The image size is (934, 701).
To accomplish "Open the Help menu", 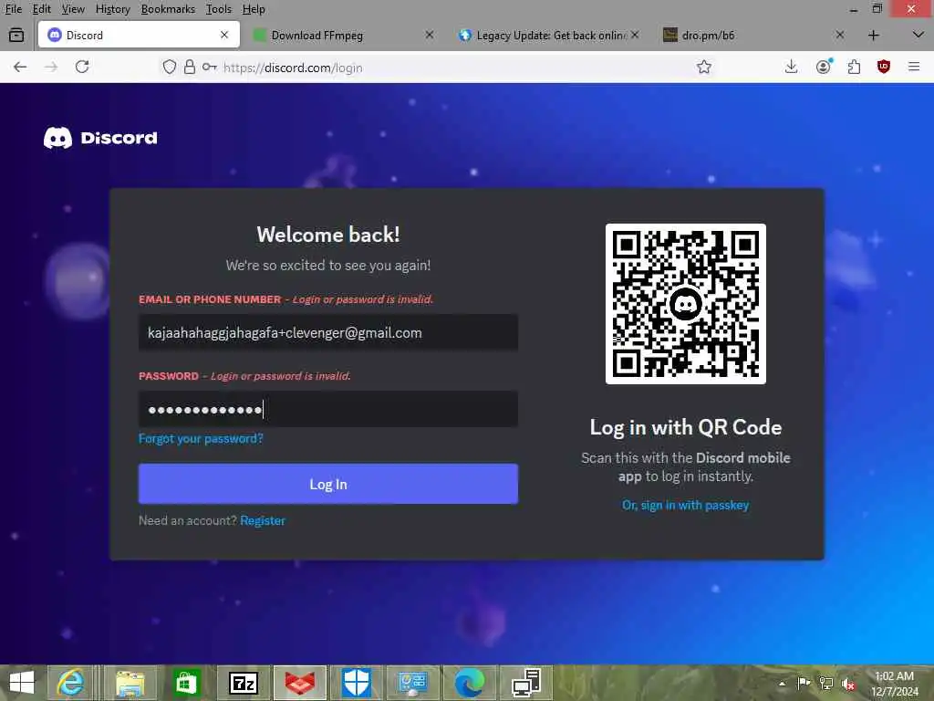I will tap(254, 9).
